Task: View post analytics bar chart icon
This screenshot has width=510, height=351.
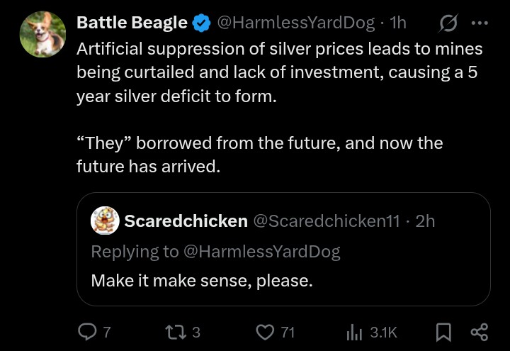Action: [x=355, y=333]
